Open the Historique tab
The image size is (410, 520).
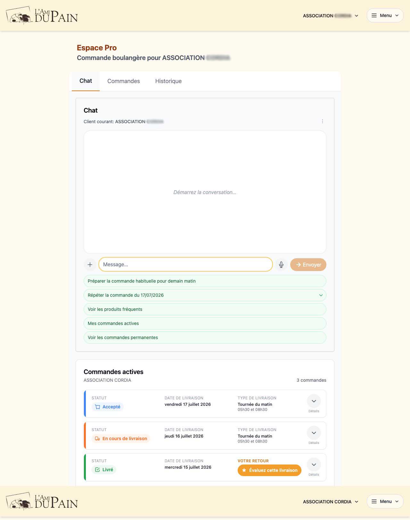(x=168, y=81)
